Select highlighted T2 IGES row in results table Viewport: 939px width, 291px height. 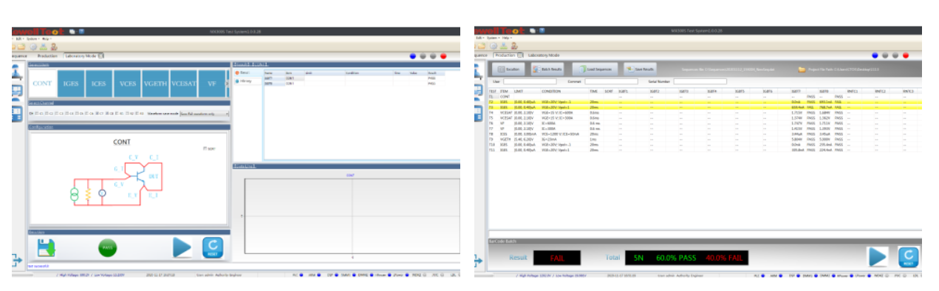point(706,101)
